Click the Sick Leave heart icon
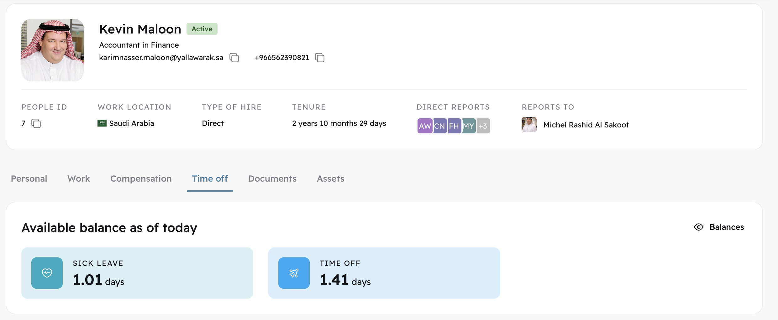 pos(47,273)
